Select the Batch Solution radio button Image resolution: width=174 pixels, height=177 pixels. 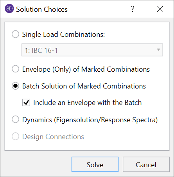pyautogui.click(x=16, y=86)
